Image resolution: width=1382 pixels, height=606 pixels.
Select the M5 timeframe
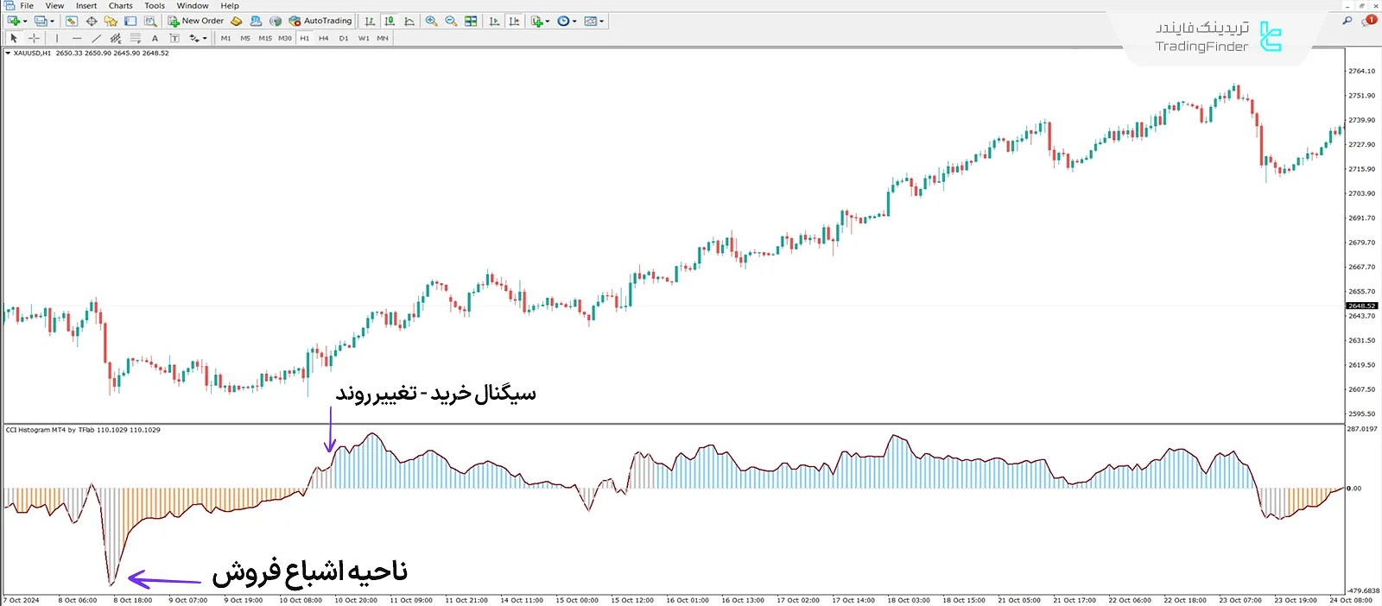pyautogui.click(x=245, y=38)
